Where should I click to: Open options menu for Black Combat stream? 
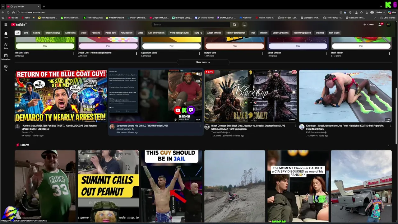pyautogui.click(x=295, y=126)
